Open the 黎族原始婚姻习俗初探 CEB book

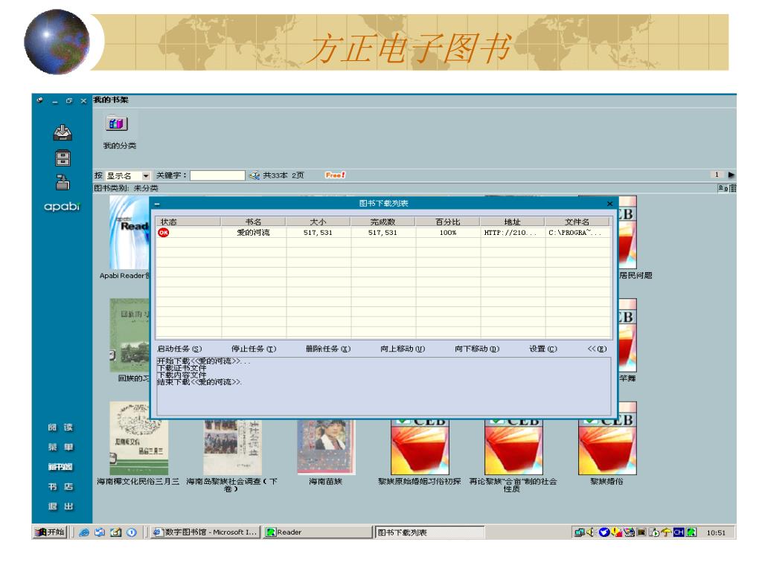click(x=420, y=447)
